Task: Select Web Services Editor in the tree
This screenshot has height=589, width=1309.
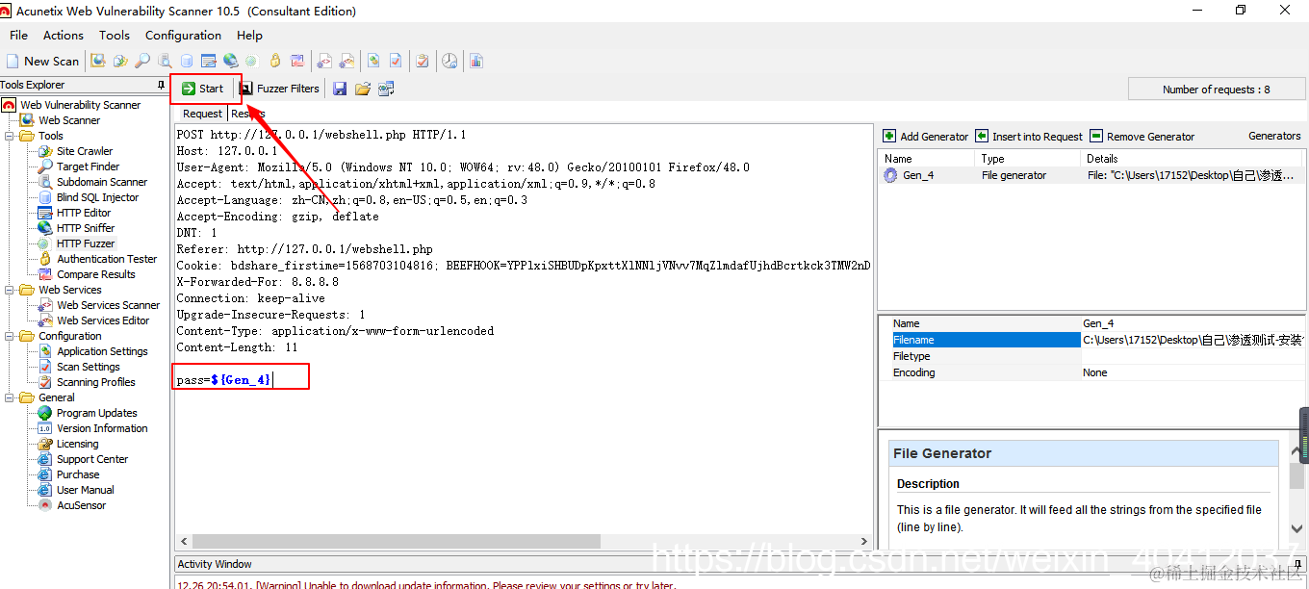Action: (103, 320)
